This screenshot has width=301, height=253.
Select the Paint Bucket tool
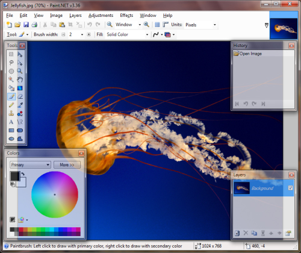11,88
